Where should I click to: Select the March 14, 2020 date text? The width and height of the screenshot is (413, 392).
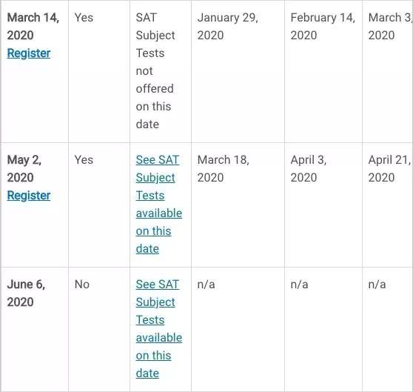pos(33,27)
